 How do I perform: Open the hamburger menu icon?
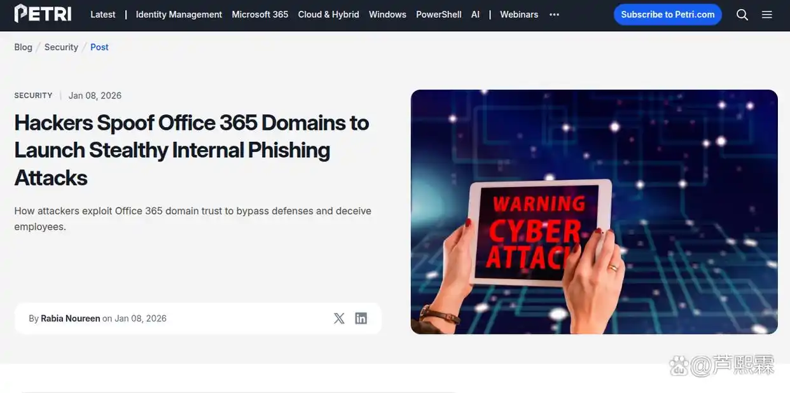pos(767,15)
